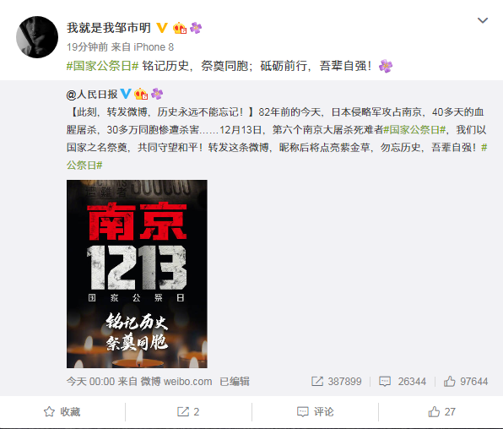The image size is (503, 429).
Task: Click the blue V badge next to 人民日报
Action: [126, 94]
